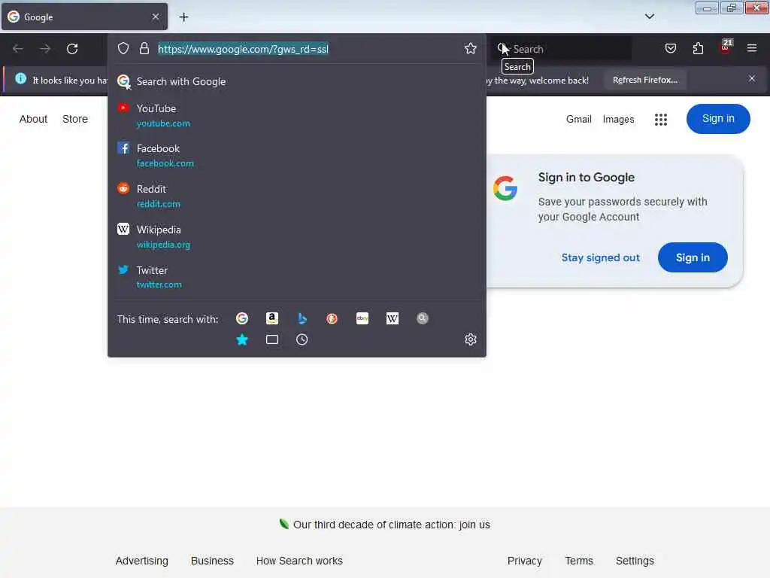Search open tabs with the tab icon

(x=272, y=339)
